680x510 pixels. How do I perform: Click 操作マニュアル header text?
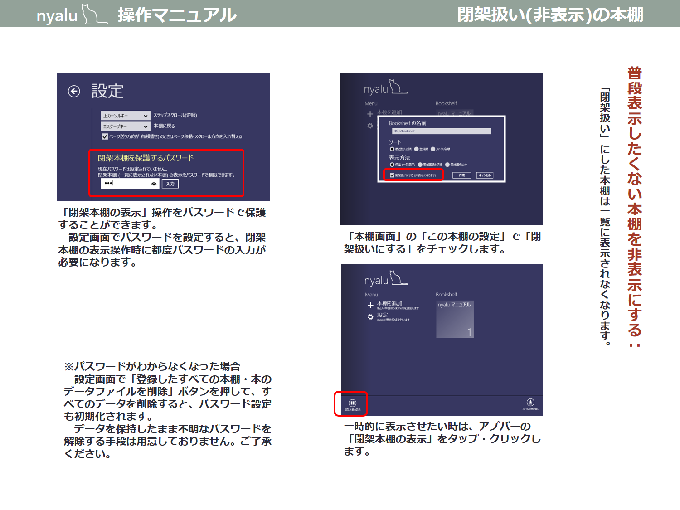177,15
